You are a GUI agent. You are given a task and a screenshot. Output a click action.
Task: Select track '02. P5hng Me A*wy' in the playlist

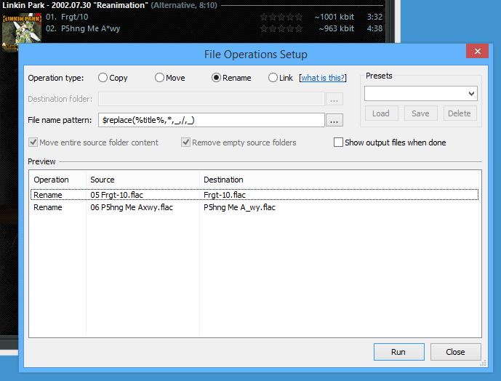tap(214, 28)
